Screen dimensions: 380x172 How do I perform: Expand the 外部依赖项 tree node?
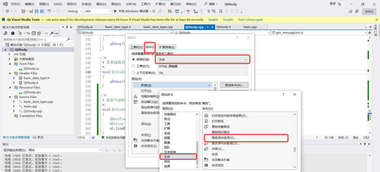9,59
